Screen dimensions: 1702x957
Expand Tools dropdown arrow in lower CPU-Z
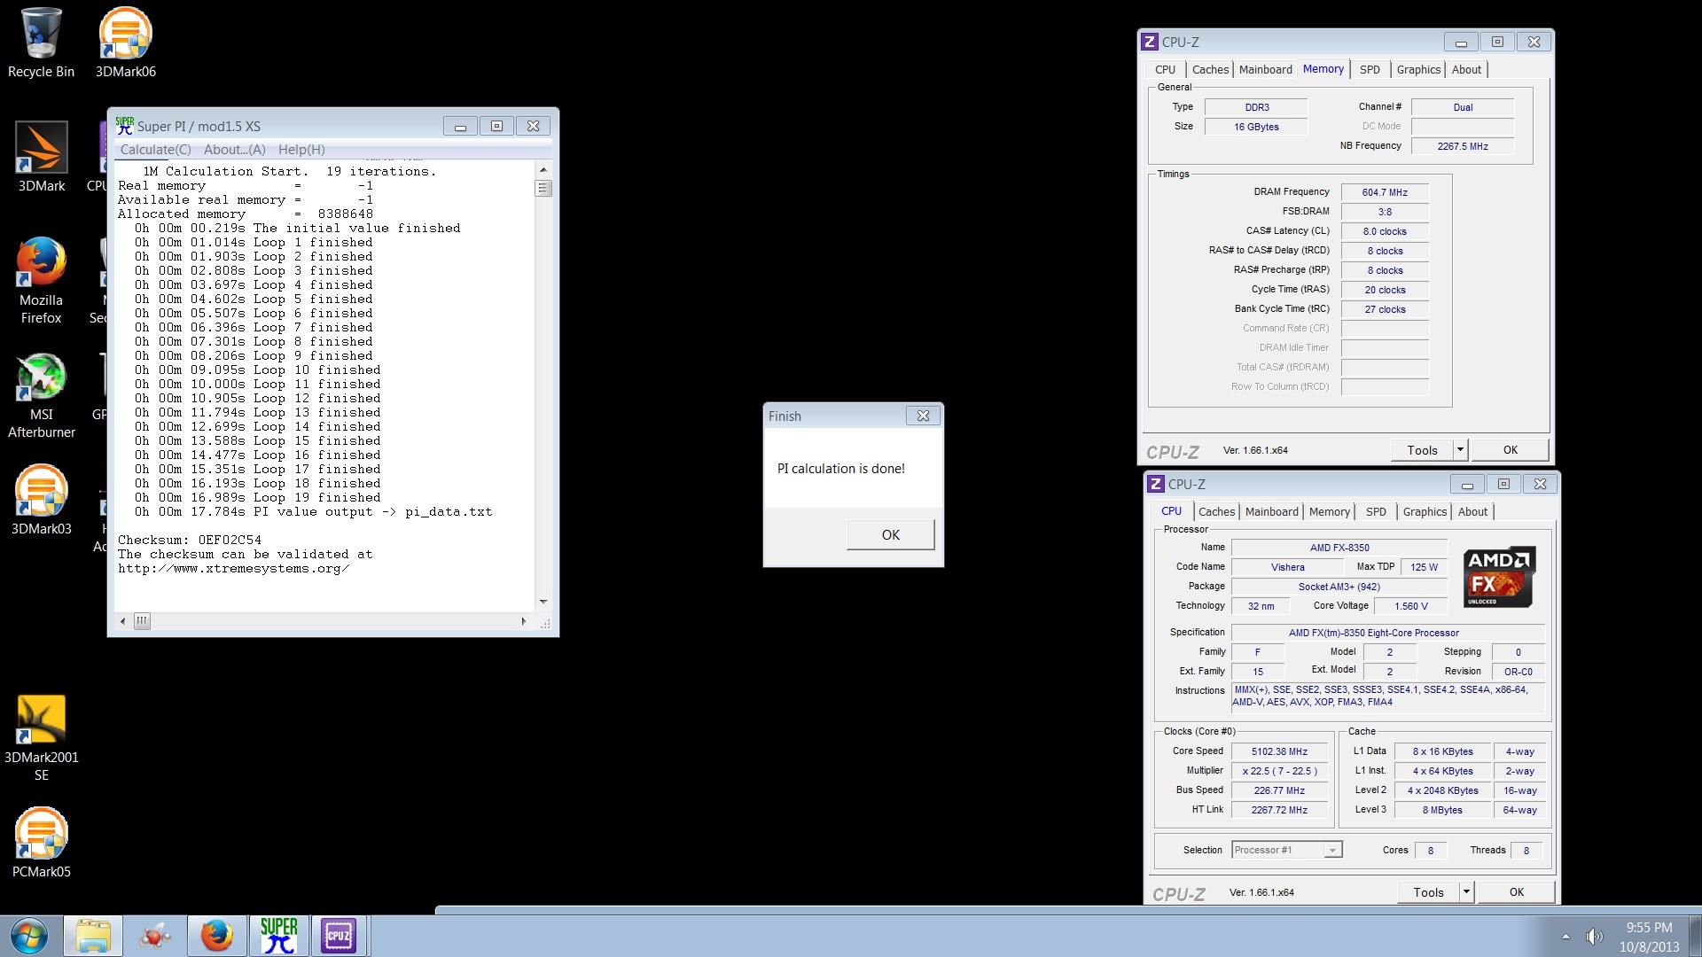coord(1466,892)
